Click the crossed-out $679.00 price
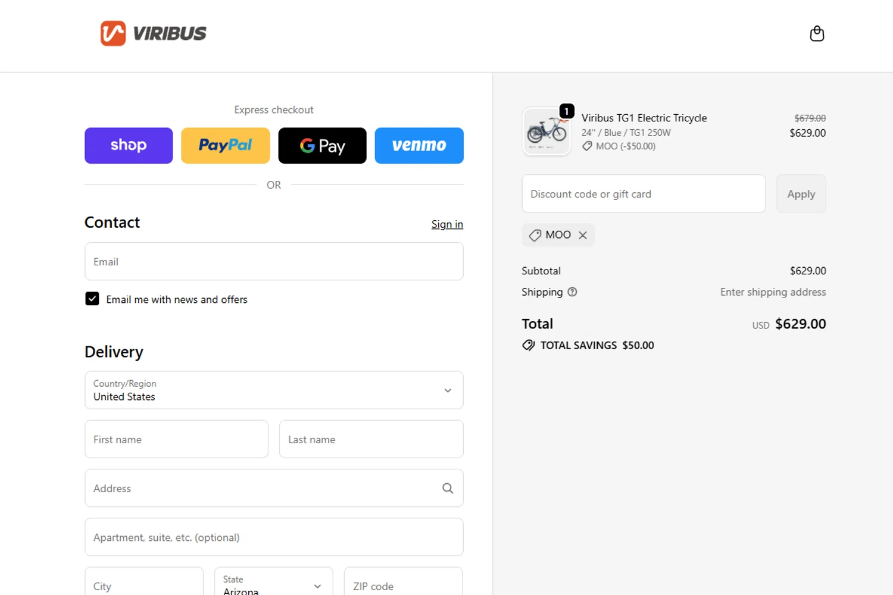The width and height of the screenshot is (893, 595). pos(810,118)
